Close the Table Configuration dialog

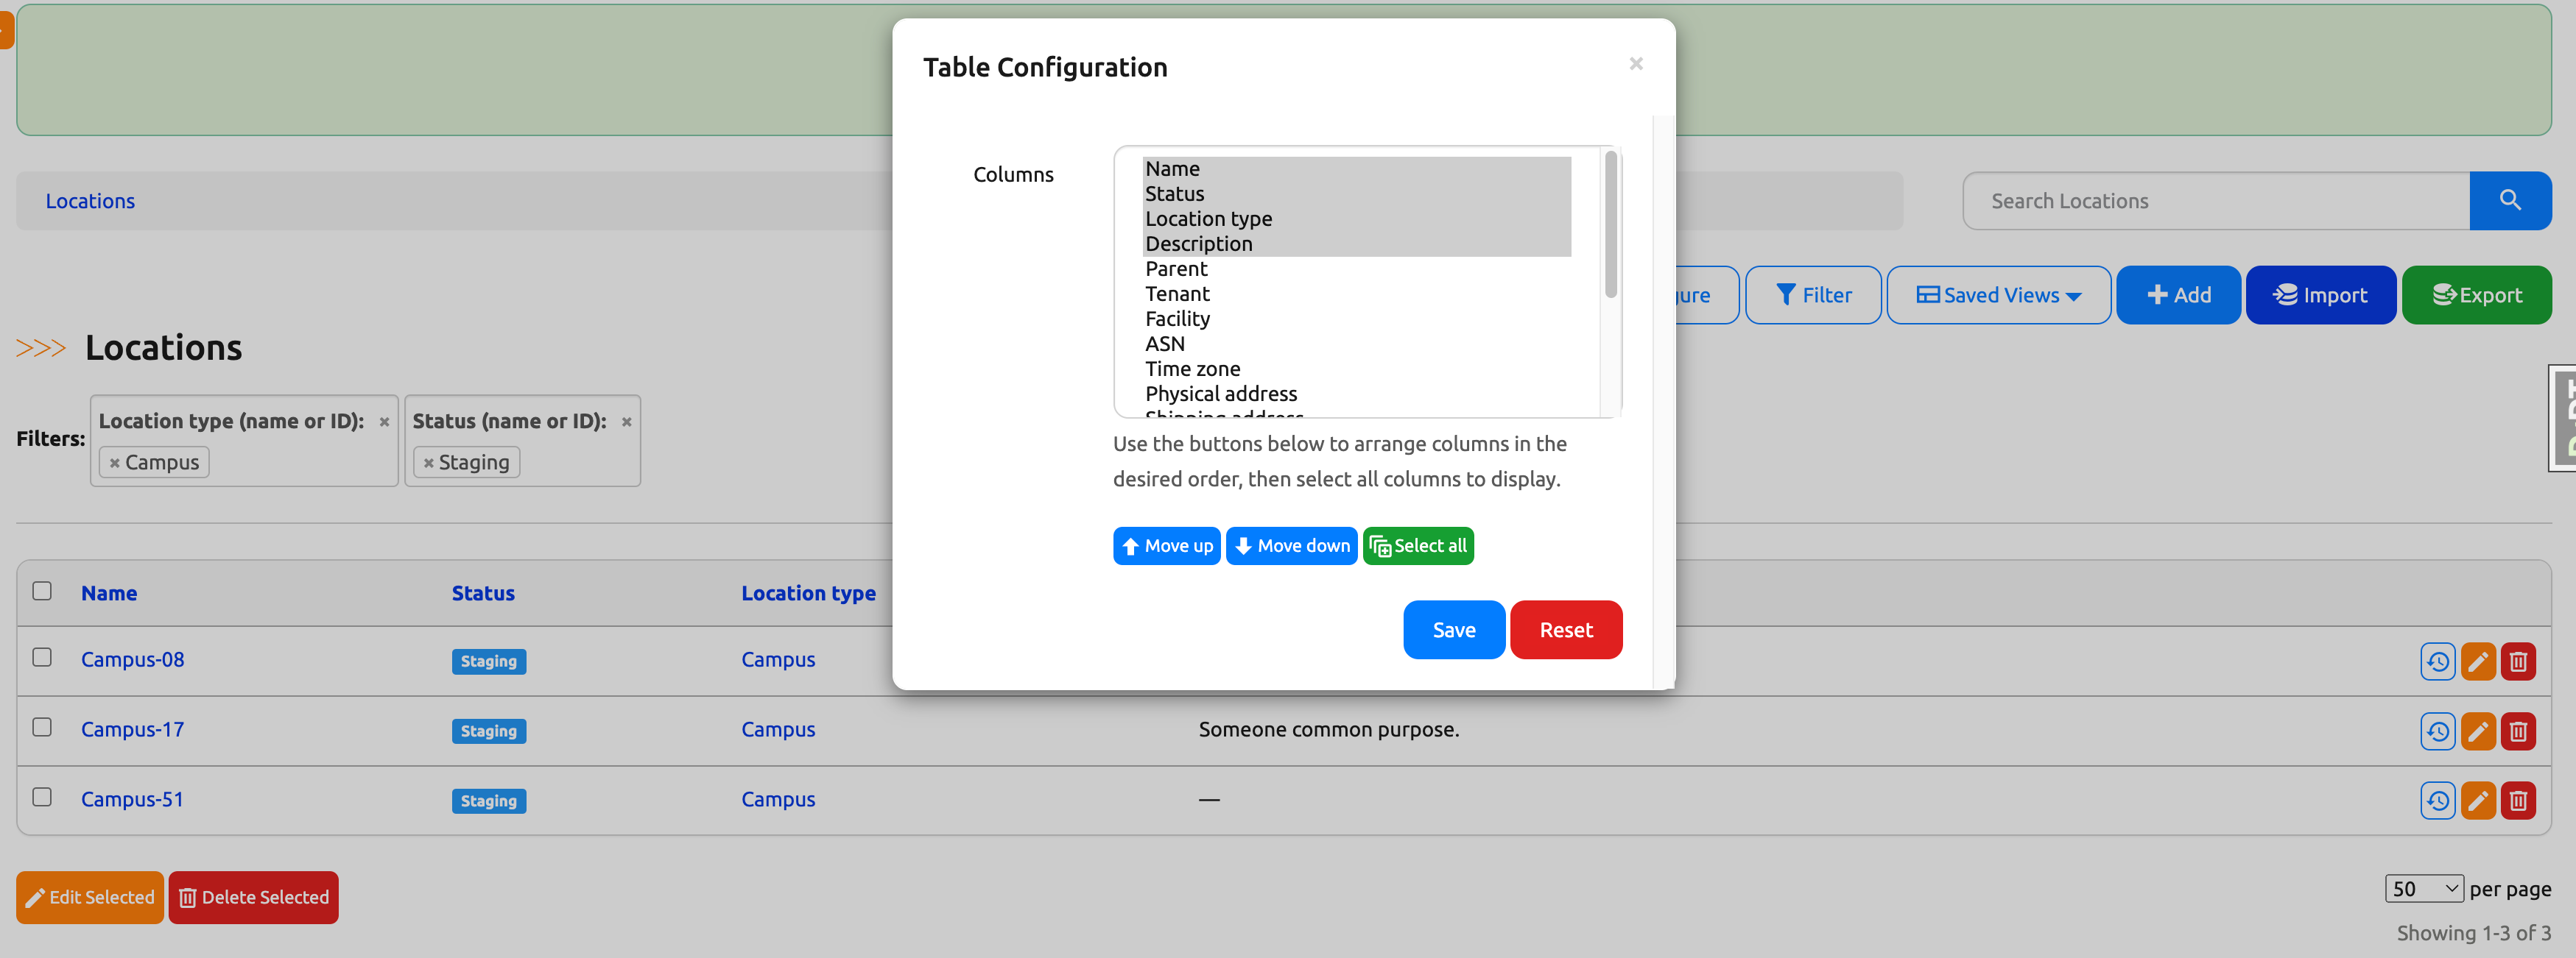[1636, 63]
